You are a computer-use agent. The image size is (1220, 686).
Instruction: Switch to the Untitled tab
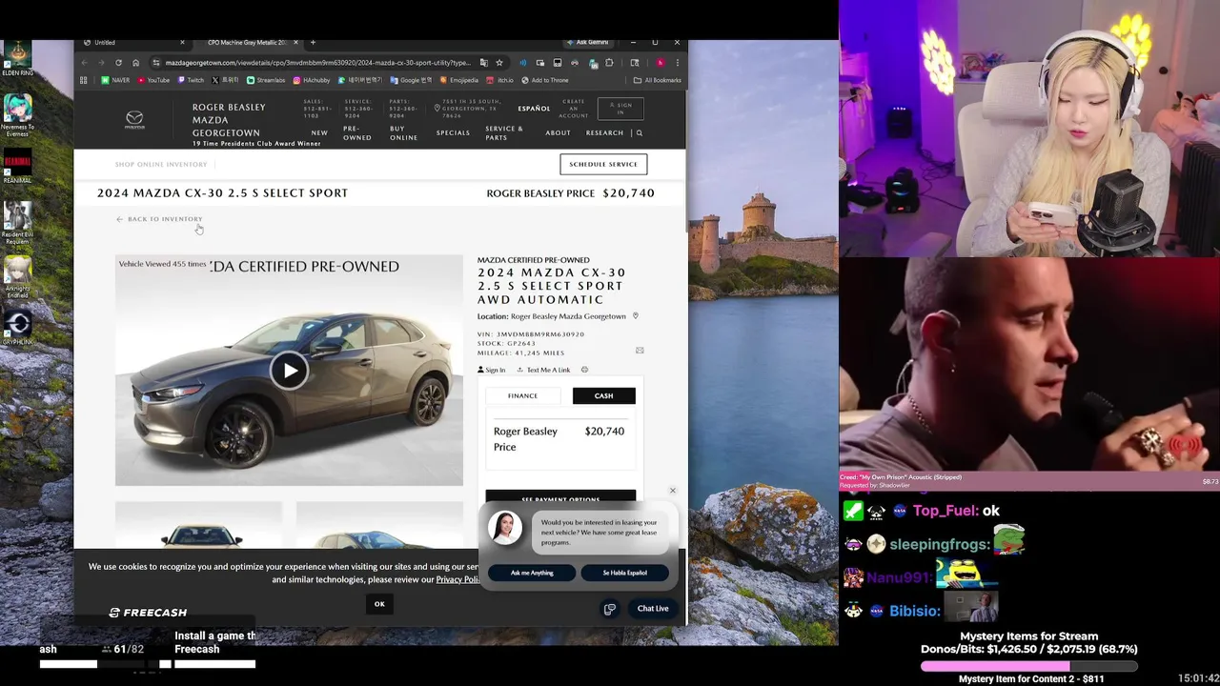pyautogui.click(x=133, y=42)
